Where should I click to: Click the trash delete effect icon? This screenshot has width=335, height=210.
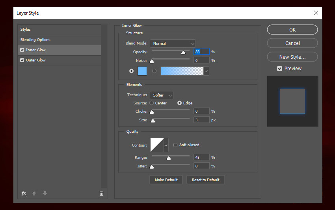click(x=101, y=193)
